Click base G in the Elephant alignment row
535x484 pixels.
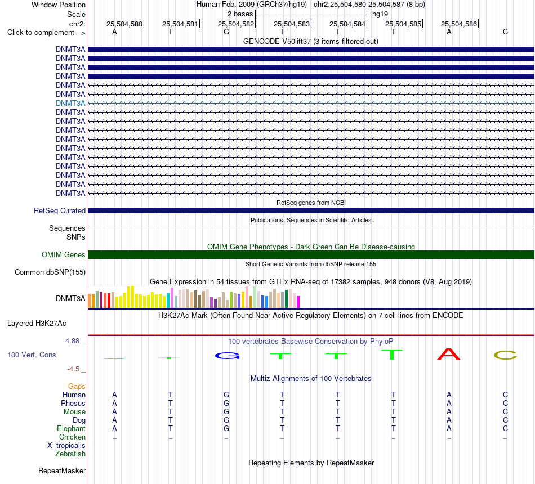(x=226, y=428)
